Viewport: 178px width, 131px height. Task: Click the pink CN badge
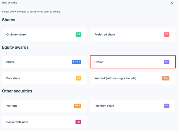point(78,122)
